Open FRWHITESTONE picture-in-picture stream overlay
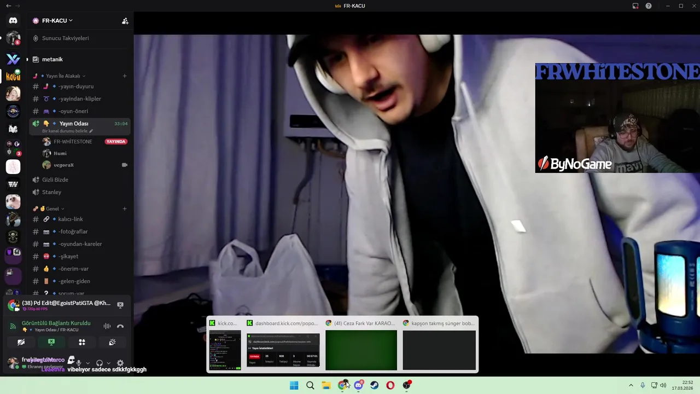700x394 pixels. 617,118
